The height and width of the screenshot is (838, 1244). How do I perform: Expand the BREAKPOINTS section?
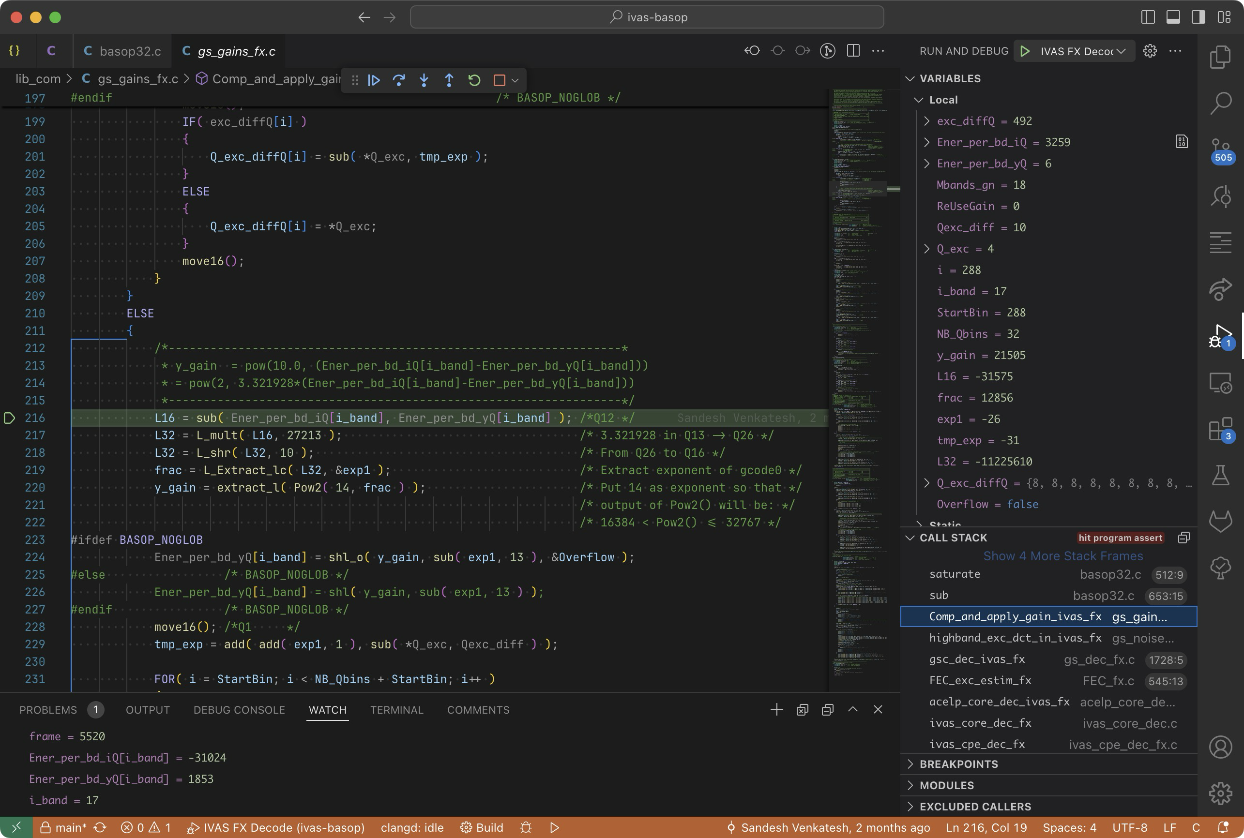pyautogui.click(x=958, y=763)
